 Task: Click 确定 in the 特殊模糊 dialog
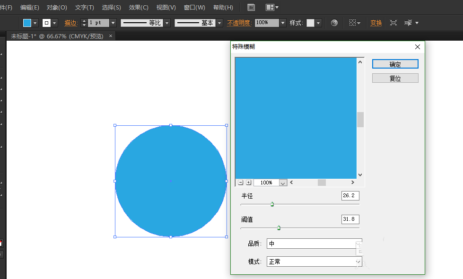(395, 64)
